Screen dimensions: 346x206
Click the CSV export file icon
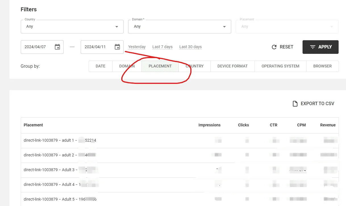pyautogui.click(x=295, y=104)
